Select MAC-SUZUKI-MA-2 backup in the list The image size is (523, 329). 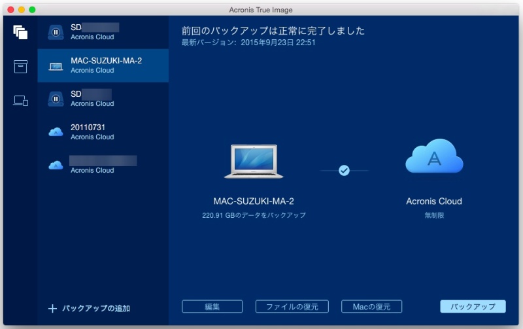coord(103,65)
